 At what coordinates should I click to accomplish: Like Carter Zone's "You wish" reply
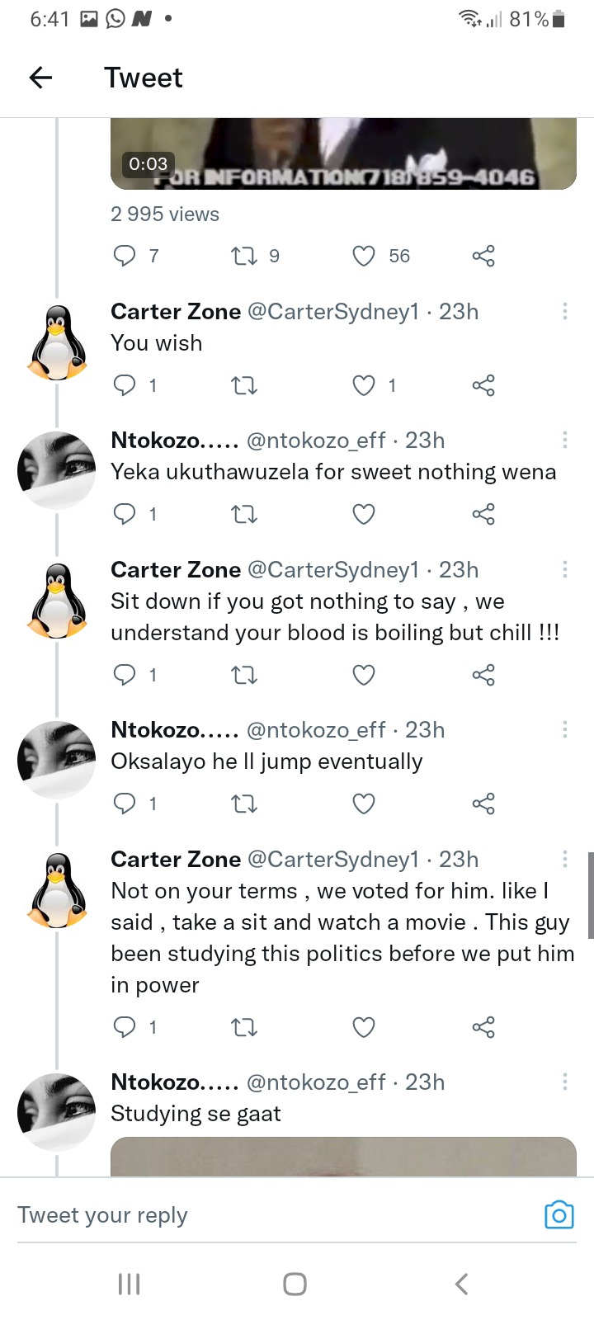coord(364,385)
